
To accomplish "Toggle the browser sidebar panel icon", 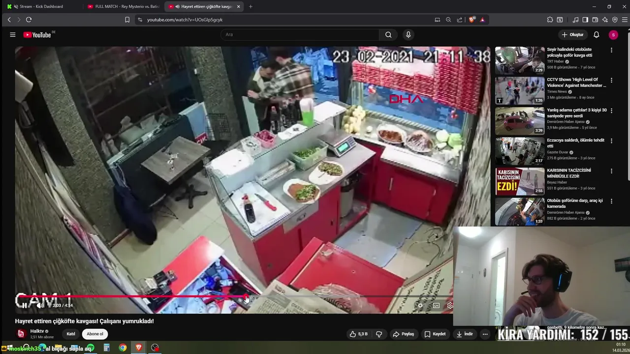I will coord(585,20).
